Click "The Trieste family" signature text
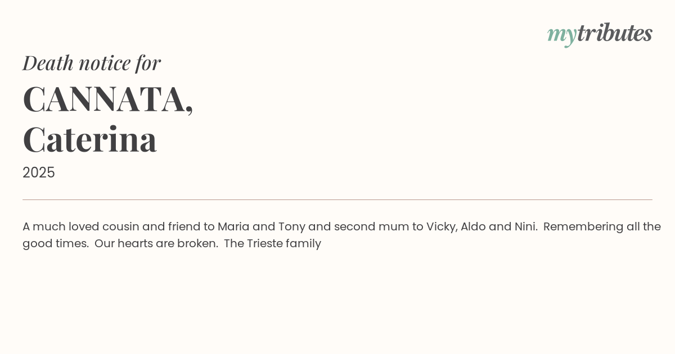This screenshot has width=675, height=354. pyautogui.click(x=272, y=244)
